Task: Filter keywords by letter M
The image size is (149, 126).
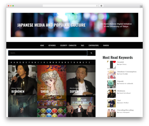Action: tap(50, 63)
